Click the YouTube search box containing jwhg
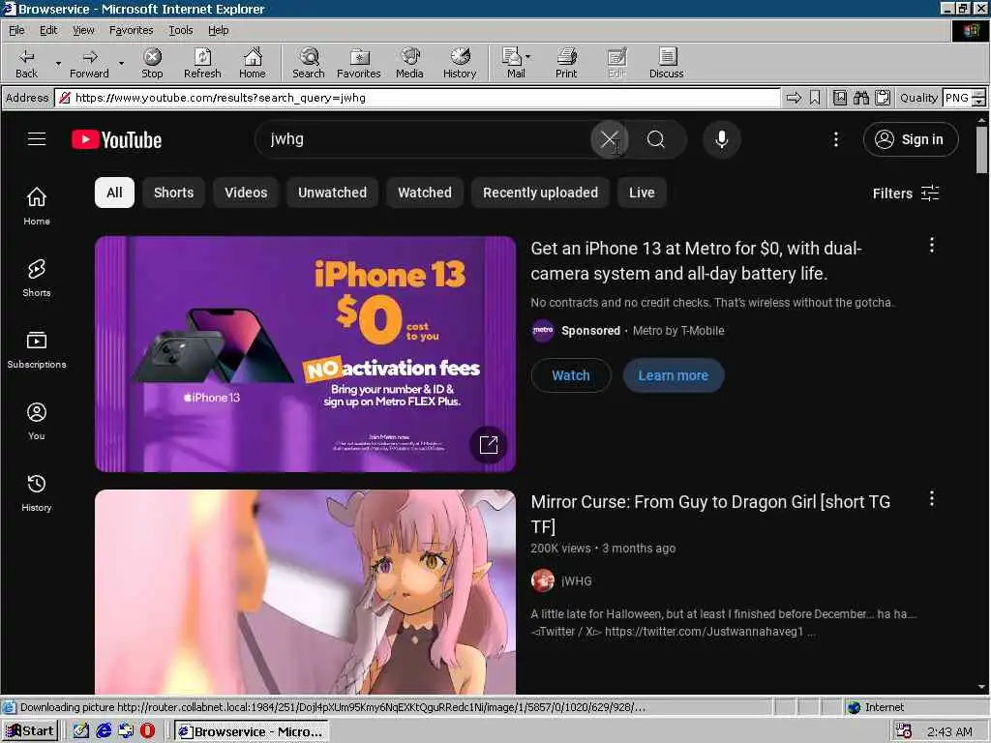This screenshot has height=743, width=991. pos(424,139)
